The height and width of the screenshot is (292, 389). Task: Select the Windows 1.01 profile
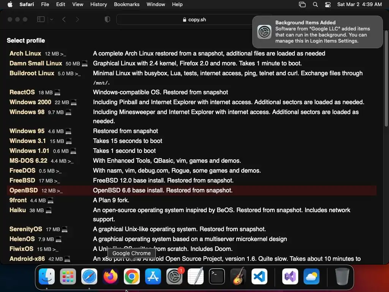coord(29,151)
